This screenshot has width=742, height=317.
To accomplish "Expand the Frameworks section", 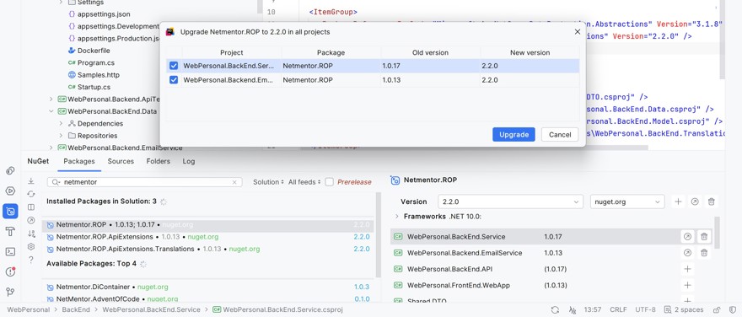I will tap(396, 216).
